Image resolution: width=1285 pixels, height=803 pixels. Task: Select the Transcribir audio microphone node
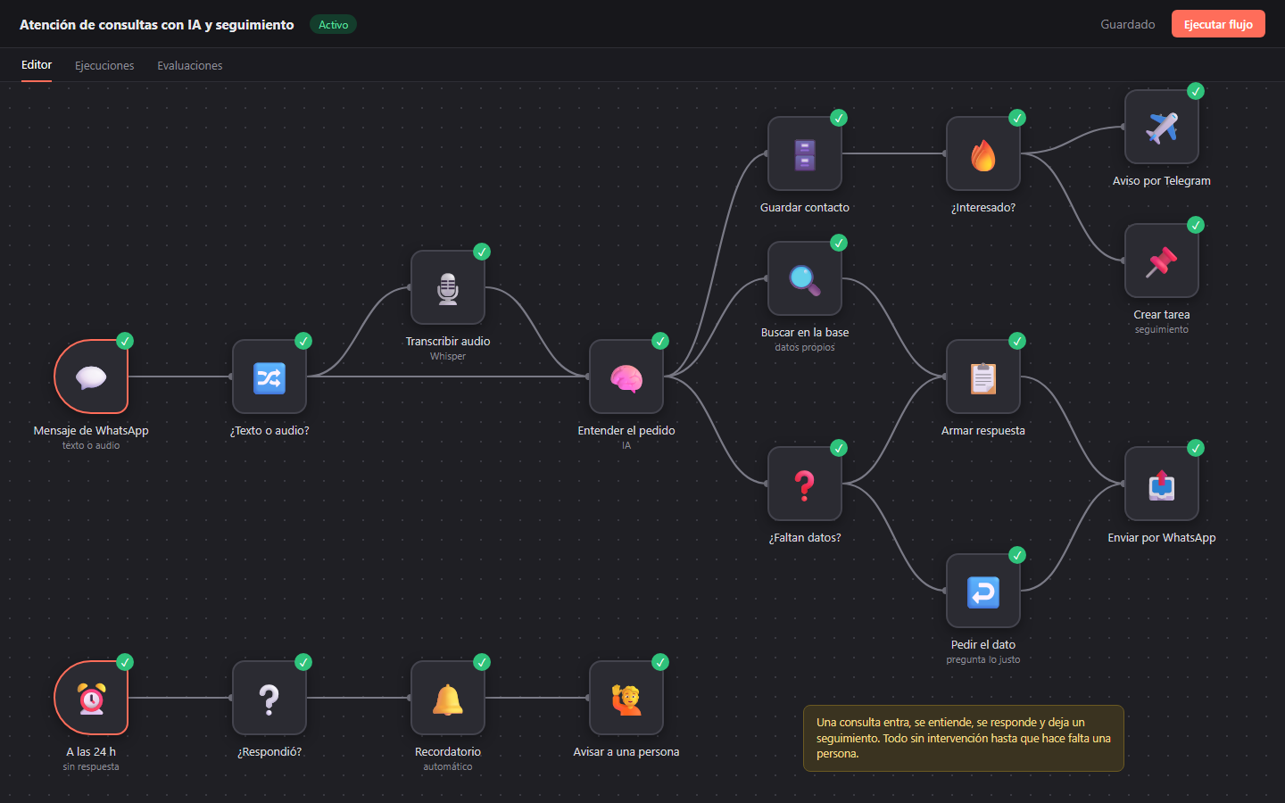click(x=448, y=287)
